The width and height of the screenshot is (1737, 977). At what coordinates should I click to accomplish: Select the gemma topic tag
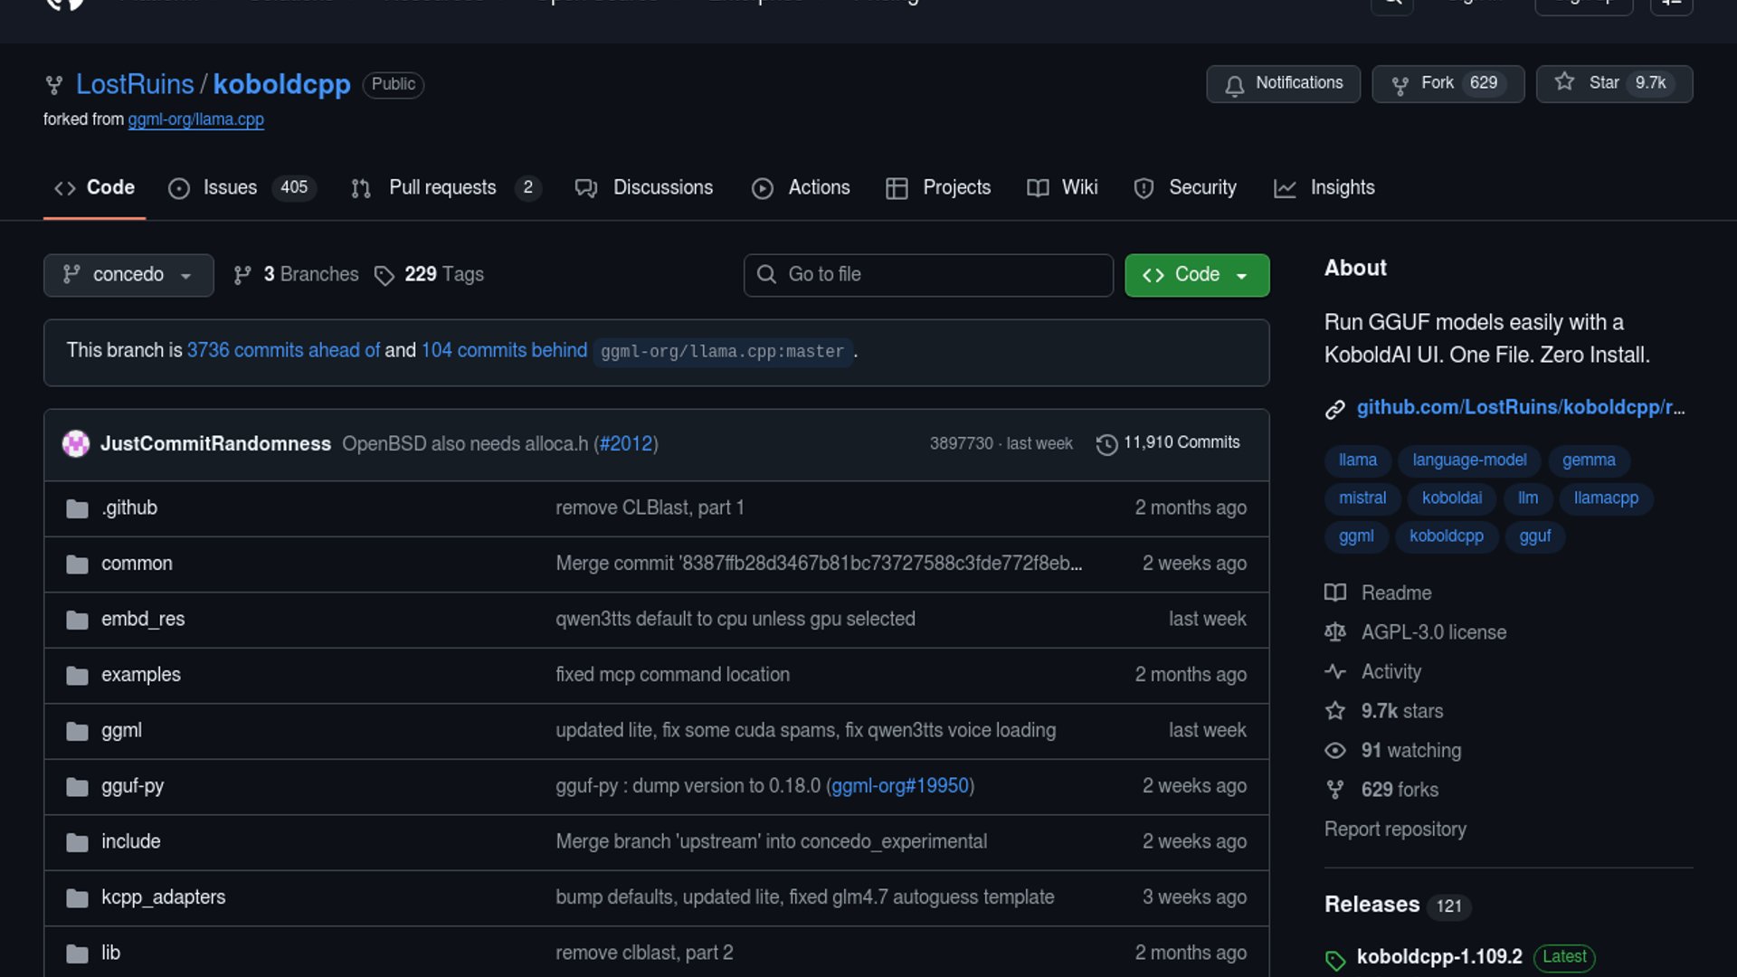(x=1588, y=460)
